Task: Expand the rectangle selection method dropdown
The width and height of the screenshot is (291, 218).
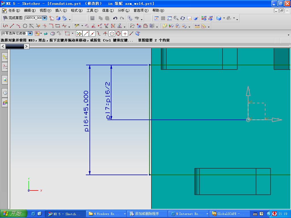Action: 72,33
